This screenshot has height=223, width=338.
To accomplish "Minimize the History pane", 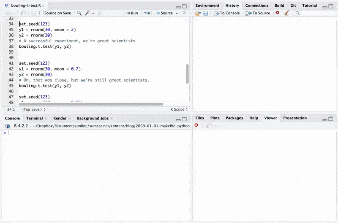I will click(324, 7).
